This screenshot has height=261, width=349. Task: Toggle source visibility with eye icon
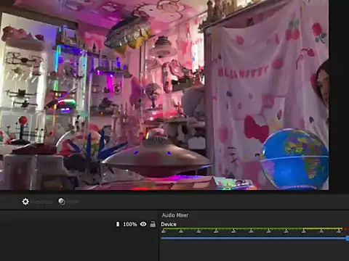click(143, 224)
